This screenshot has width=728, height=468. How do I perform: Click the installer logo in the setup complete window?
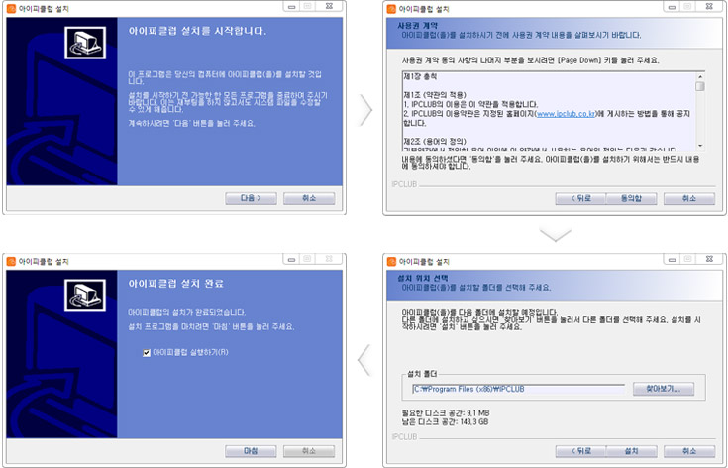point(85,295)
